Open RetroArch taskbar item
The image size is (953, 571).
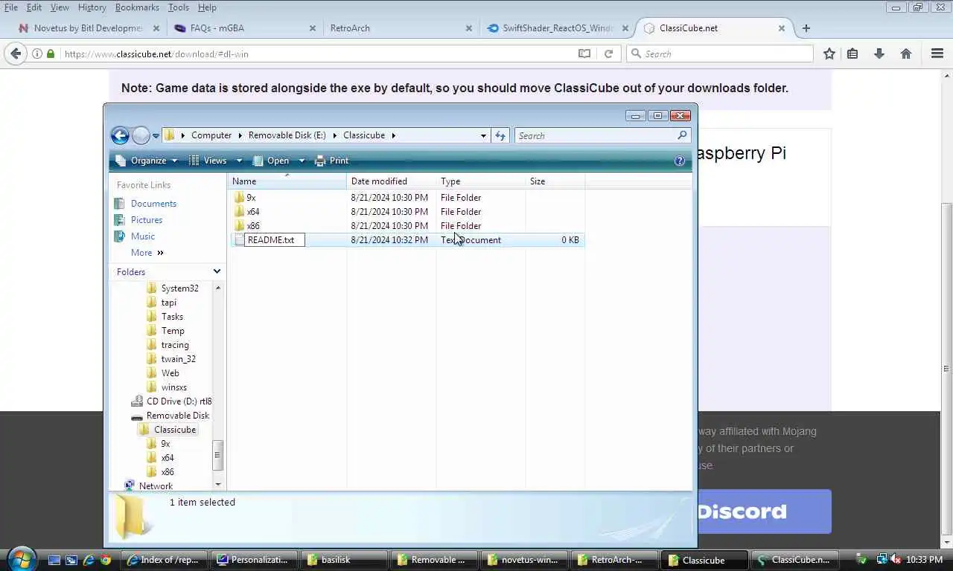click(x=616, y=560)
